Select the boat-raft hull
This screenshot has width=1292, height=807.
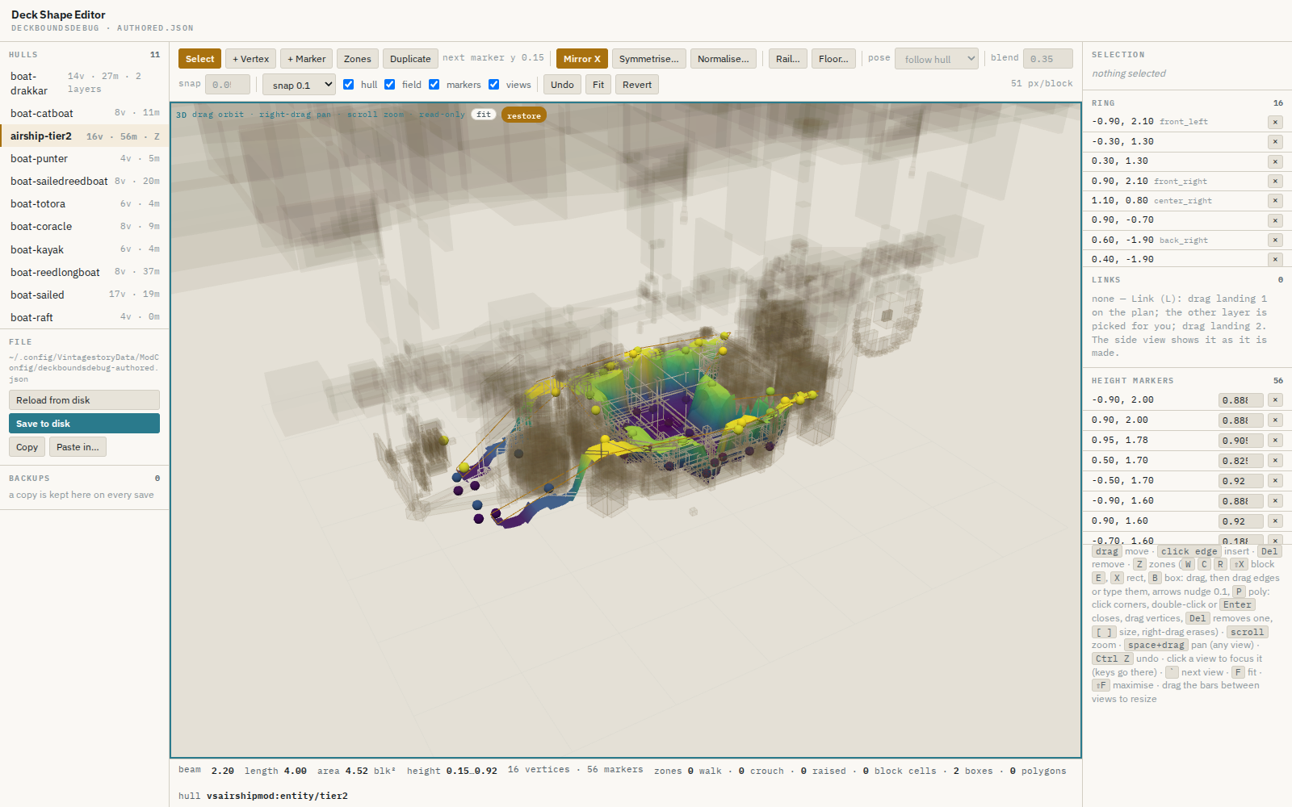[x=85, y=317]
